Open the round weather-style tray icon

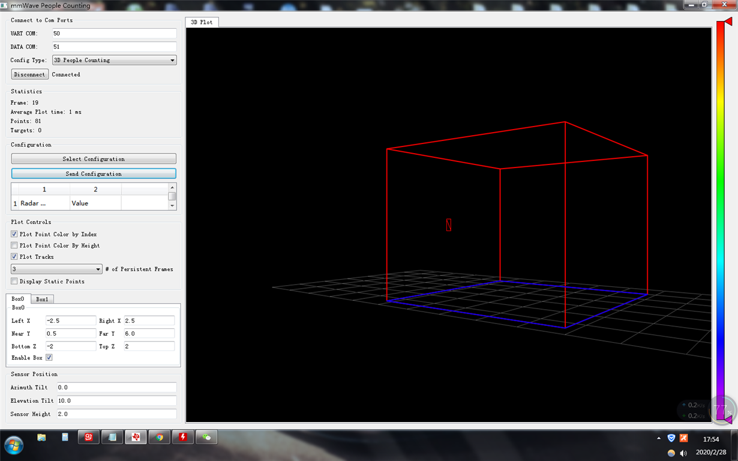[671, 452]
